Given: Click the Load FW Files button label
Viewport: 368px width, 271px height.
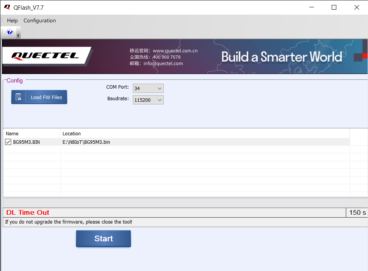Looking at the screenshot, I should click(x=46, y=98).
